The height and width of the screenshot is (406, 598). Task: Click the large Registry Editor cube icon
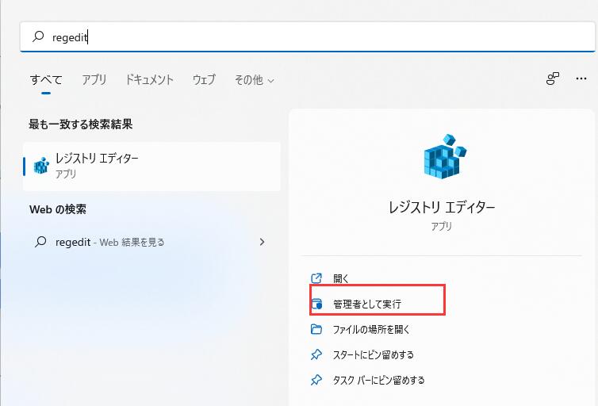tap(442, 156)
